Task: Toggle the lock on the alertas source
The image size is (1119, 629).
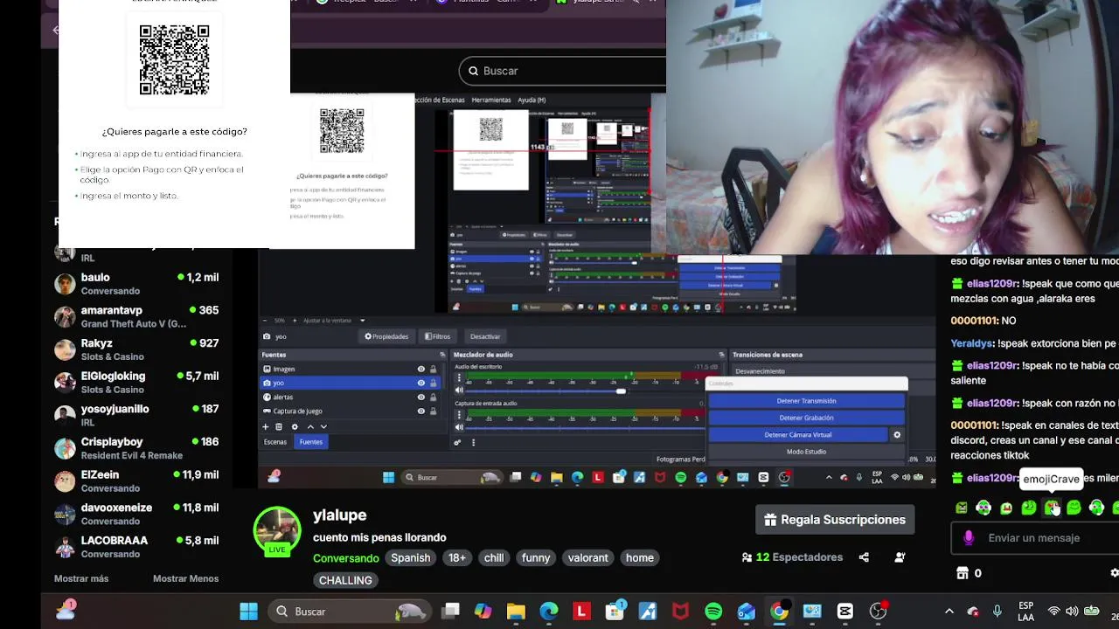Action: click(x=433, y=397)
